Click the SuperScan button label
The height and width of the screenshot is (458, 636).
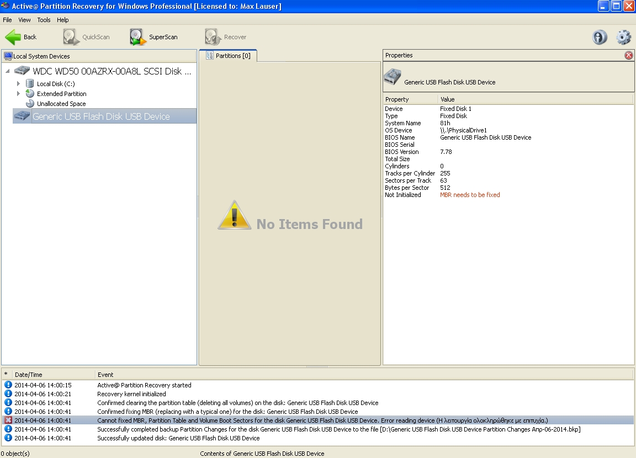[x=163, y=37]
